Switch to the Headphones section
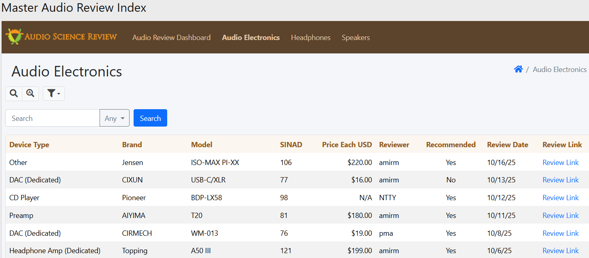The width and height of the screenshot is (589, 258). pos(310,38)
